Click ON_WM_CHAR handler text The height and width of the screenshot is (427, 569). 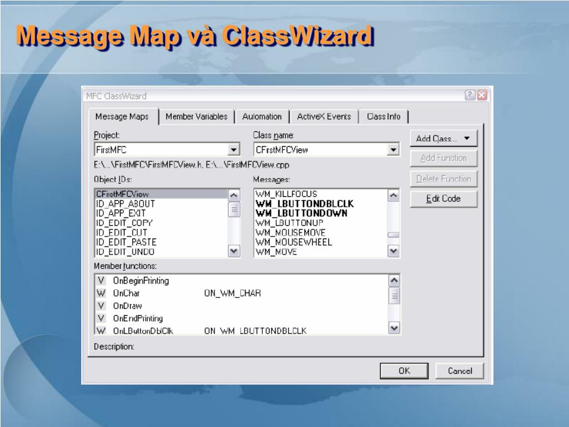233,293
